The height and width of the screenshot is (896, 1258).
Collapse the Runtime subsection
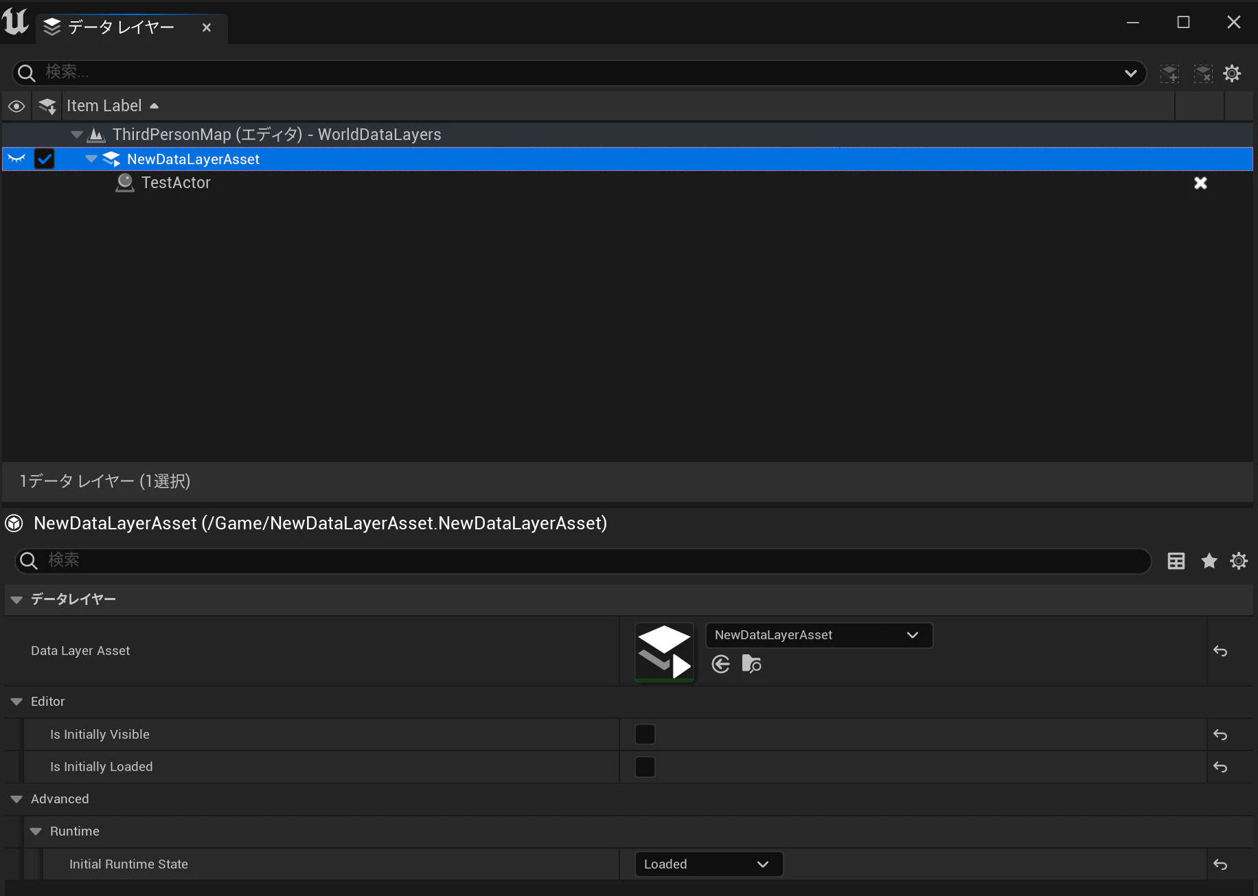[x=36, y=831]
